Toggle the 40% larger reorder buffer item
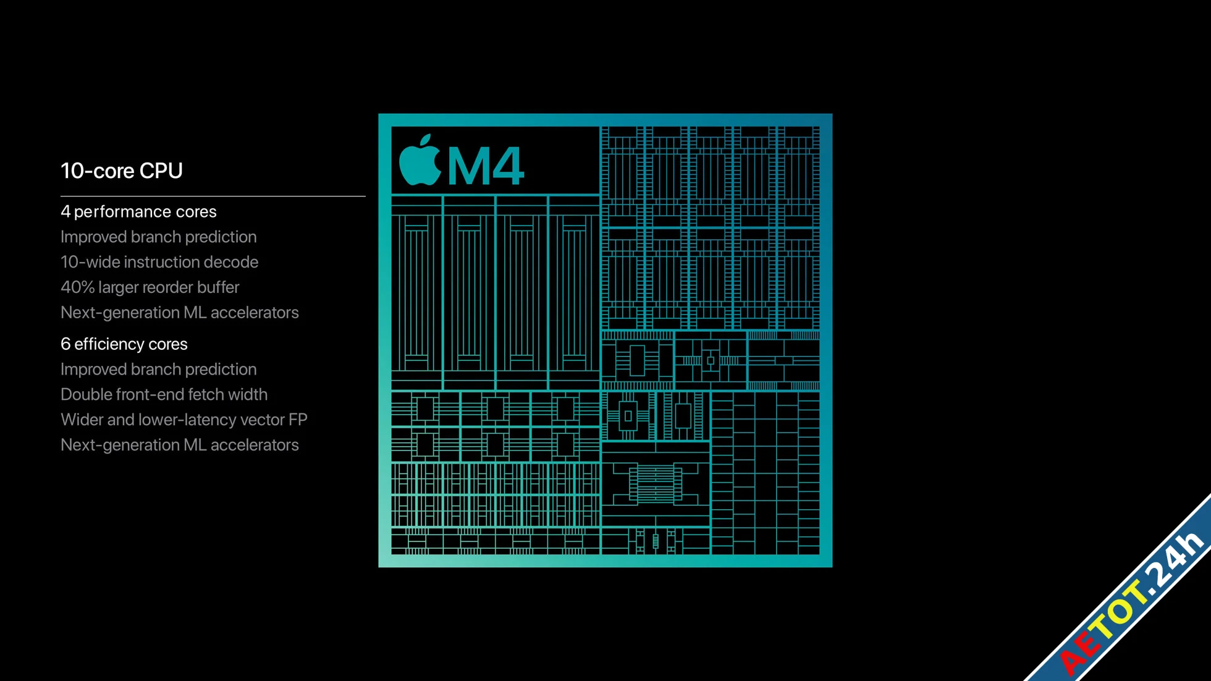 tap(151, 286)
